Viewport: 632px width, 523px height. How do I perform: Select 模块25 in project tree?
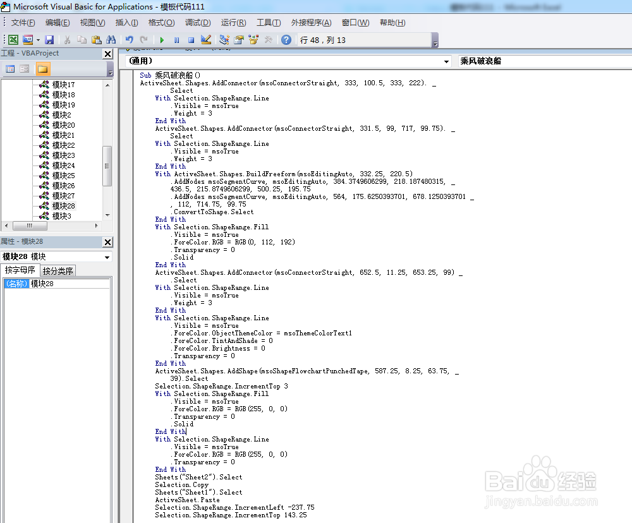click(x=63, y=175)
